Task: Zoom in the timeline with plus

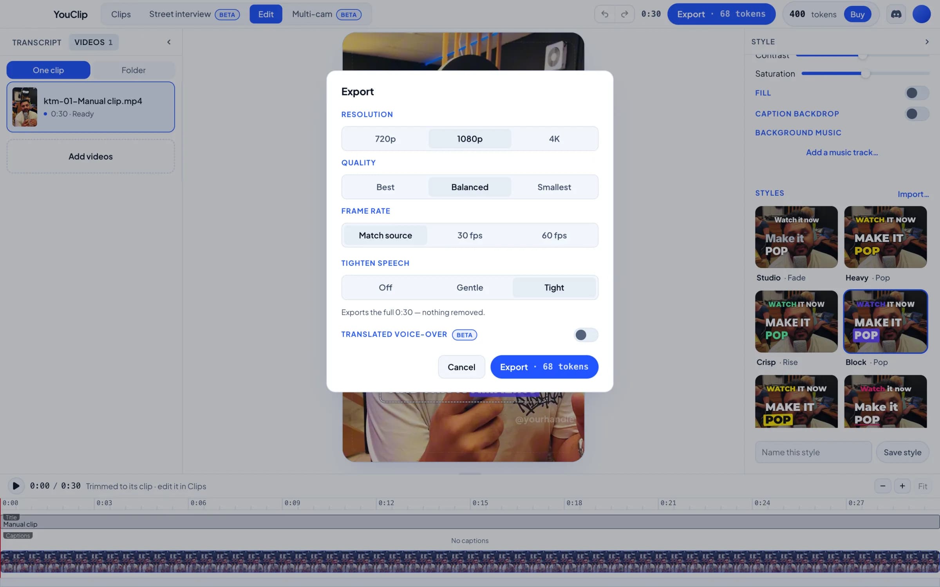Action: click(902, 486)
